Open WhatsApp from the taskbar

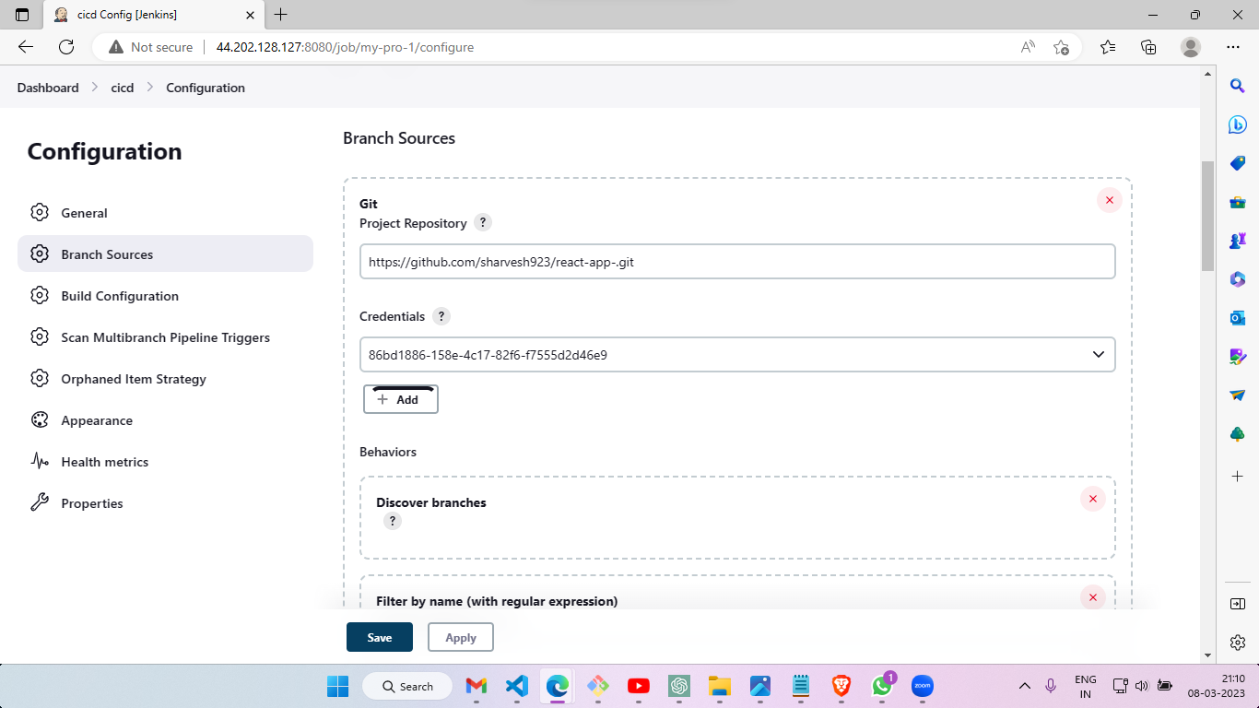882,686
